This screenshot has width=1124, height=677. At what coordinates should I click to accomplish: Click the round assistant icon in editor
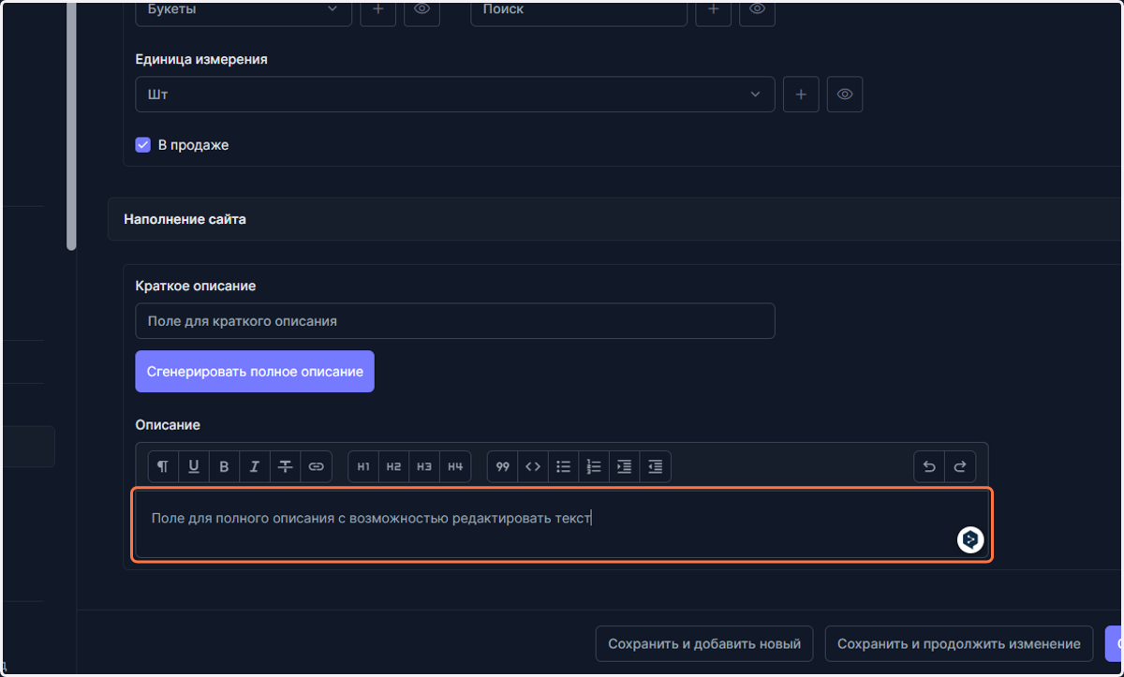coord(970,539)
